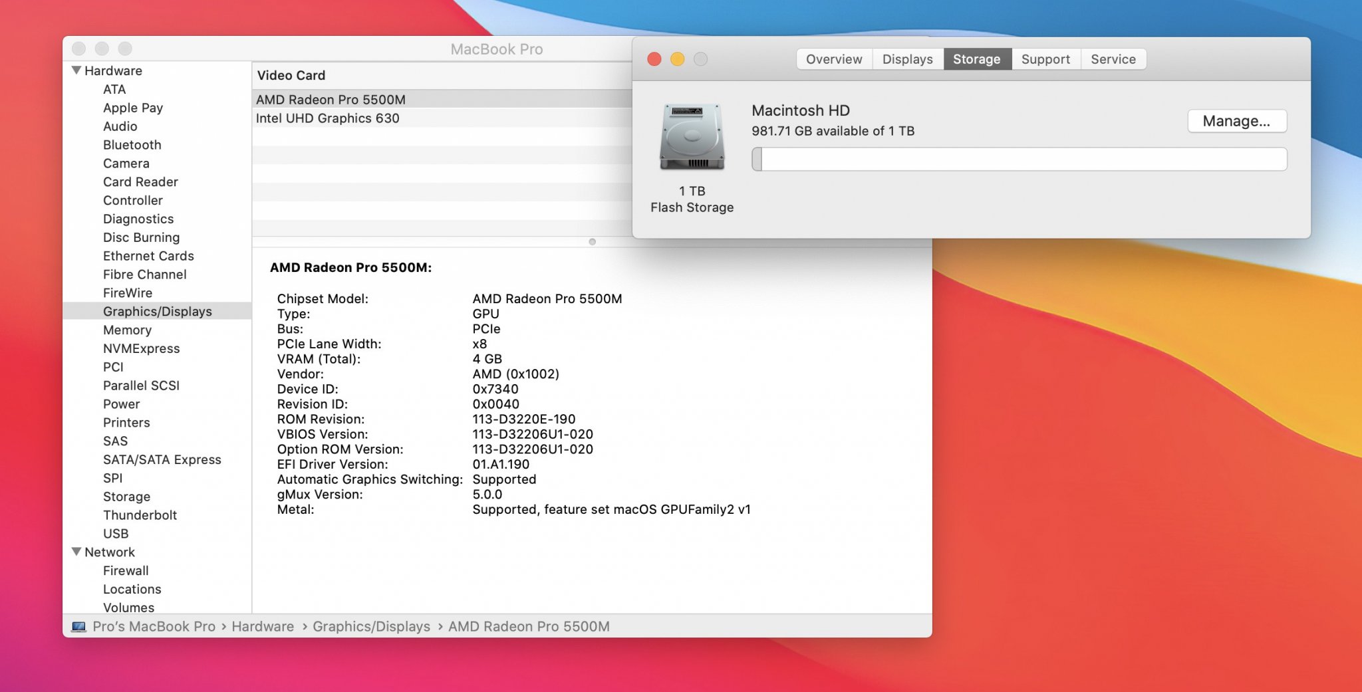The image size is (1362, 692).
Task: Click the Flash Storage label
Action: [x=692, y=207]
